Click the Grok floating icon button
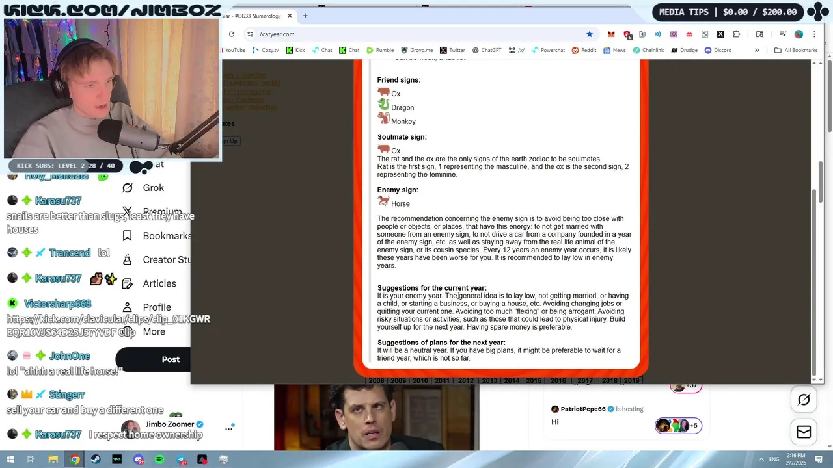The image size is (833, 468). click(804, 400)
